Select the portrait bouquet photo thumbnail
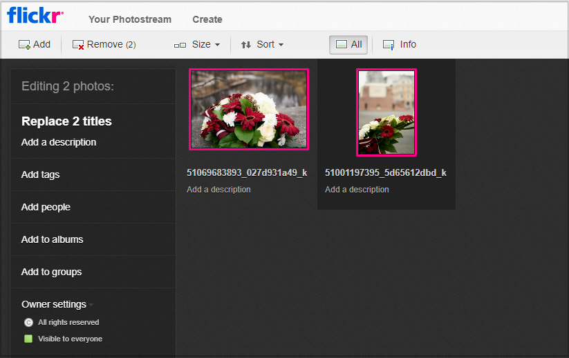 coord(386,112)
